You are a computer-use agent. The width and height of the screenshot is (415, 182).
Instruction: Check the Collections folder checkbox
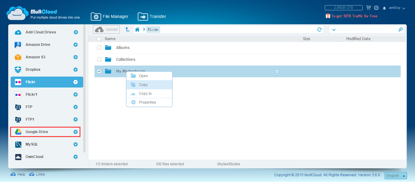point(99,60)
